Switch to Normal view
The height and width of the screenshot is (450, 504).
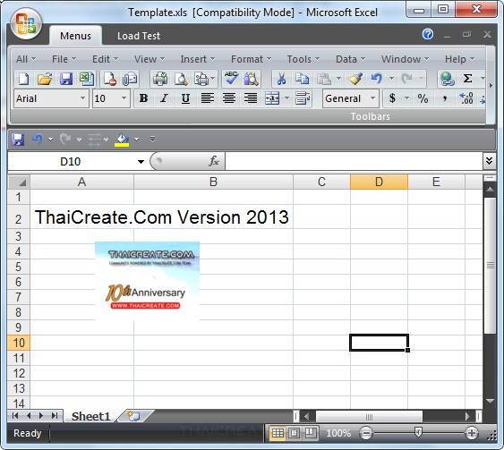278,433
